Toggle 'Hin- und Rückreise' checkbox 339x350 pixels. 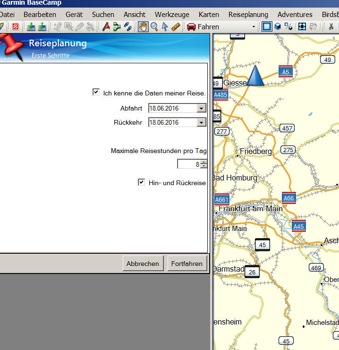click(x=141, y=182)
